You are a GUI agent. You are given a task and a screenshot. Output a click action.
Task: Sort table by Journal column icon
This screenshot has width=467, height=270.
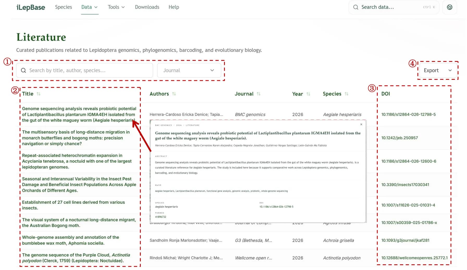point(259,94)
